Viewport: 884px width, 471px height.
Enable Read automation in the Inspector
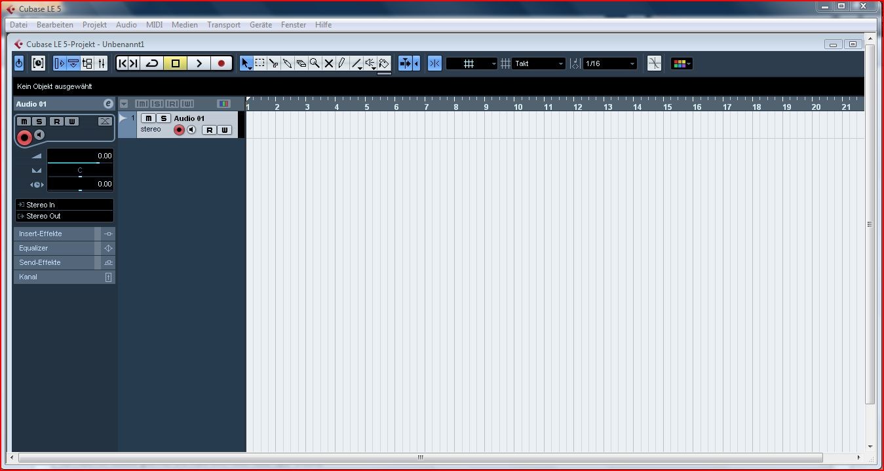(x=56, y=122)
